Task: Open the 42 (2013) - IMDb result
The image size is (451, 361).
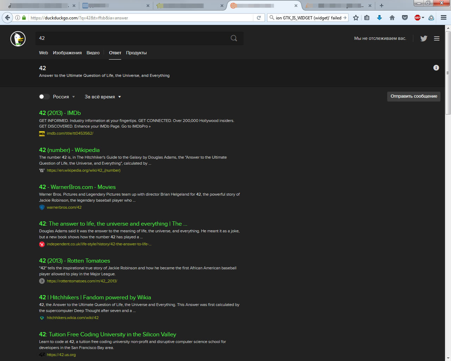Action: [x=60, y=113]
